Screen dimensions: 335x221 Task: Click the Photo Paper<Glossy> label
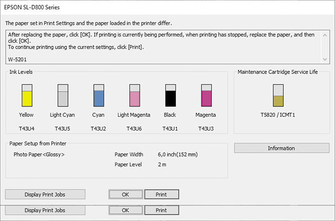coord(39,154)
